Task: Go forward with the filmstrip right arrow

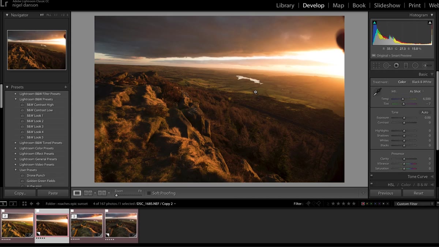Action: [x=38, y=204]
